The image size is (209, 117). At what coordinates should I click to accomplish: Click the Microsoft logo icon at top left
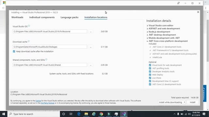click(4, 3)
